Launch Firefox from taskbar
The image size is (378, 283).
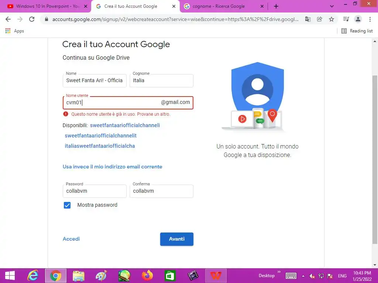coord(147,276)
